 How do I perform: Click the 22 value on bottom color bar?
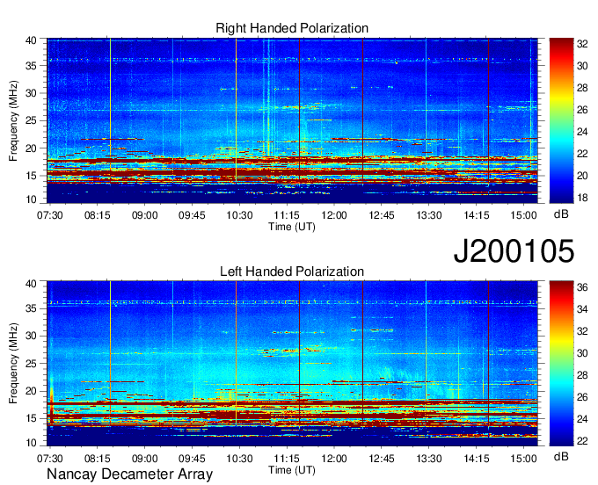point(582,441)
